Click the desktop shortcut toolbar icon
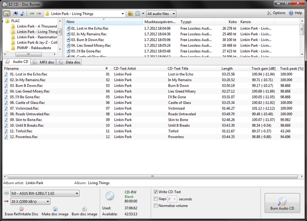The height and width of the screenshot is (221, 307). [x=15, y=14]
